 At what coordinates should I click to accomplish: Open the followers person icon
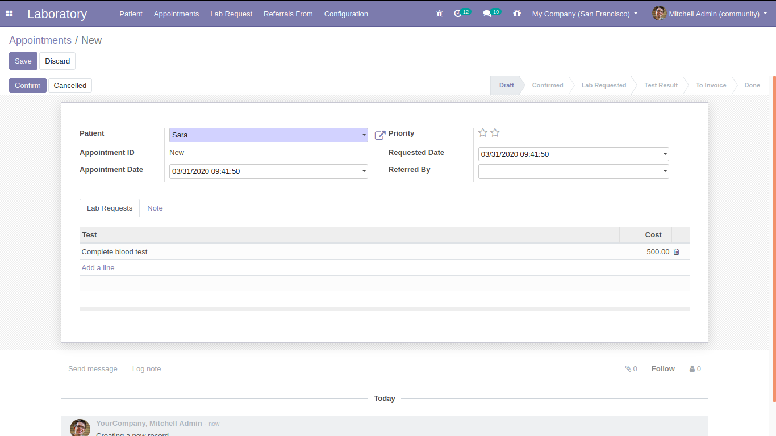pyautogui.click(x=692, y=369)
